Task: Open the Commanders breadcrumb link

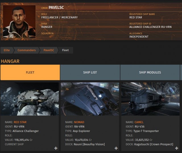Action: point(26,50)
